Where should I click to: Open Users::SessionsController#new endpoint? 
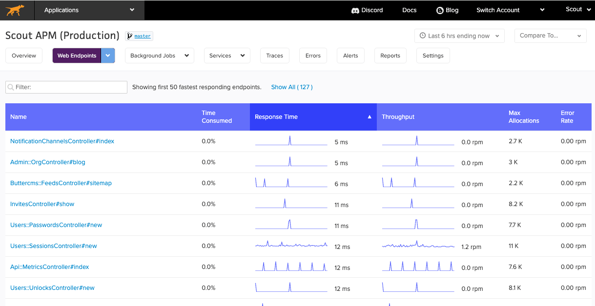click(x=54, y=246)
